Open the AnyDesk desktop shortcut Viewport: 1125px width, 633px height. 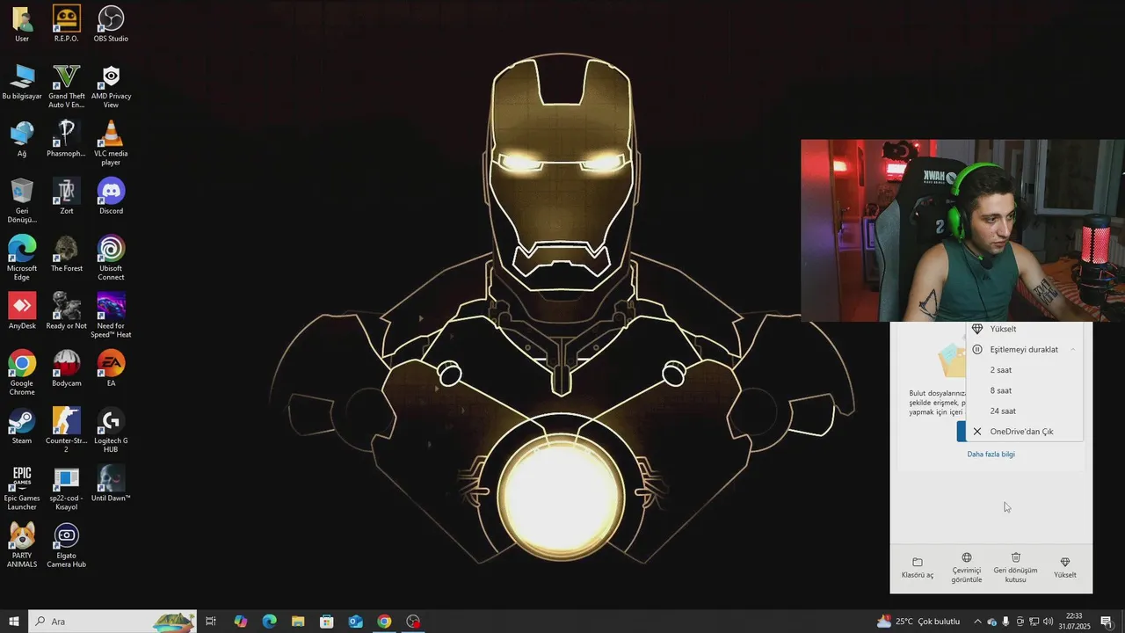click(22, 311)
